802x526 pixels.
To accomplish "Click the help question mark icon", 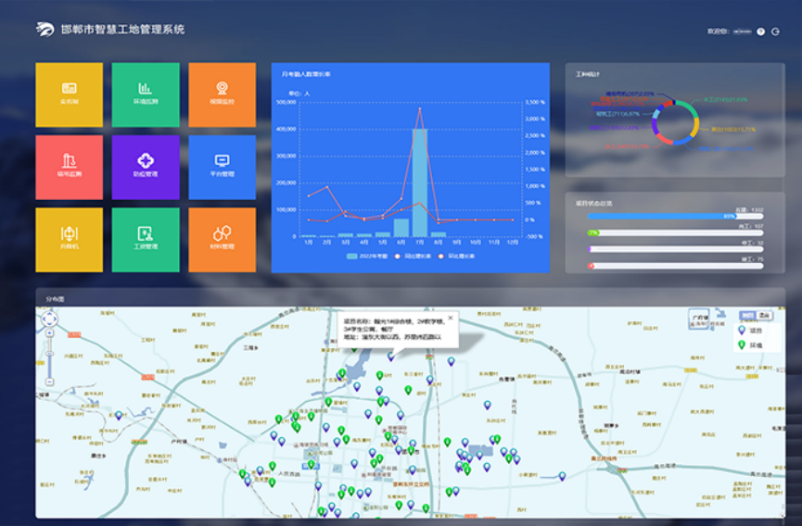I will 761,31.
